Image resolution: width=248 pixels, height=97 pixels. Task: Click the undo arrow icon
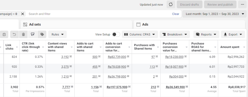14,34
